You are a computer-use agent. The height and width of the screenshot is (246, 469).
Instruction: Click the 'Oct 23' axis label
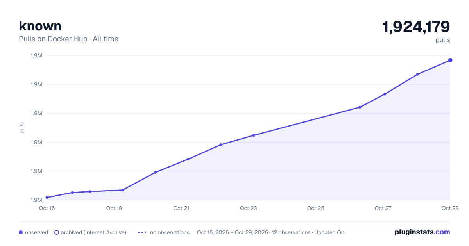(x=249, y=208)
